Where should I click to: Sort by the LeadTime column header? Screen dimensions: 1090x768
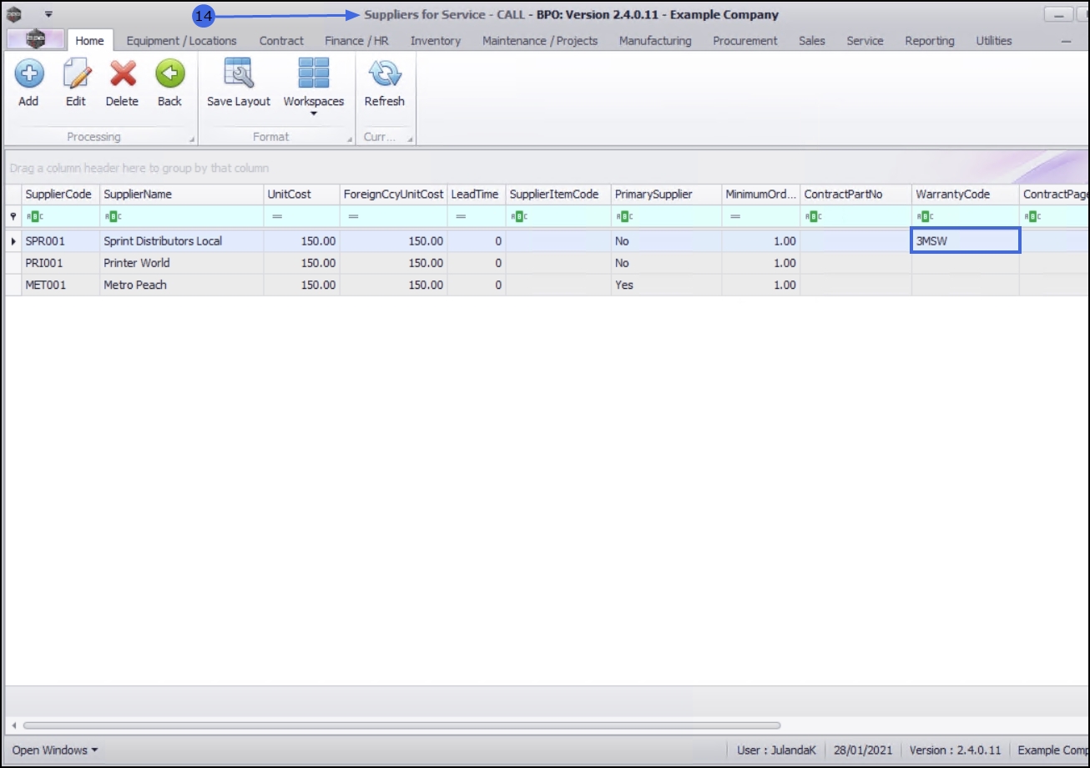477,195
